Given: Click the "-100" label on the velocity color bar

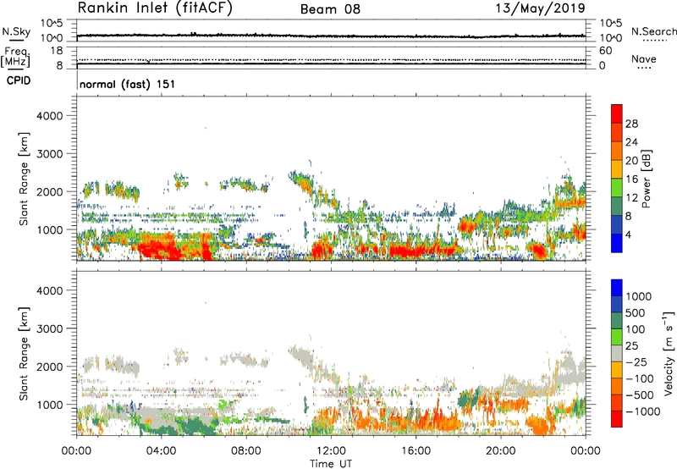Looking at the screenshot, I should 641,378.
